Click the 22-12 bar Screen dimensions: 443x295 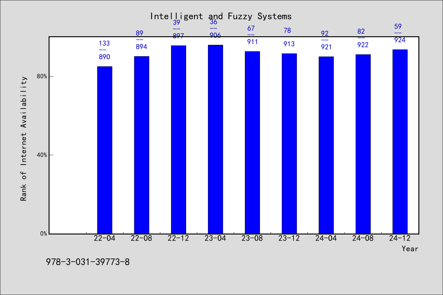(x=178, y=140)
